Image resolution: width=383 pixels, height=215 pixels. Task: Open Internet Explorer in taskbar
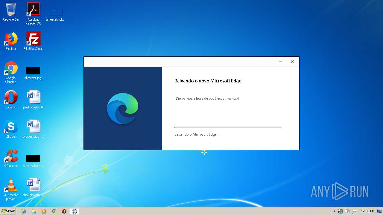coord(24,211)
